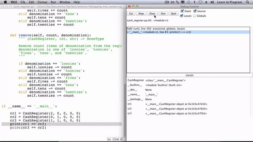Toggle the Source checkbox

tap(195, 11)
